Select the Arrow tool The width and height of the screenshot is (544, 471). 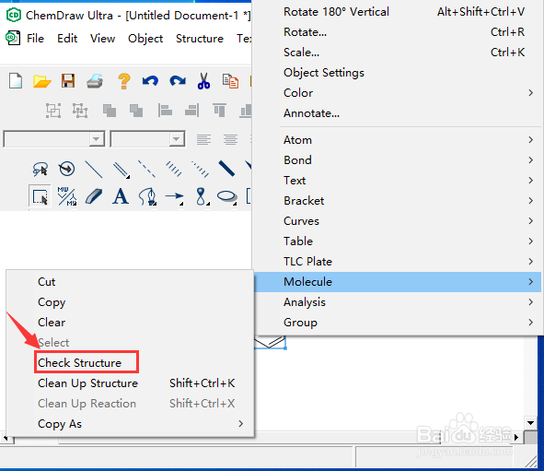pos(174,197)
